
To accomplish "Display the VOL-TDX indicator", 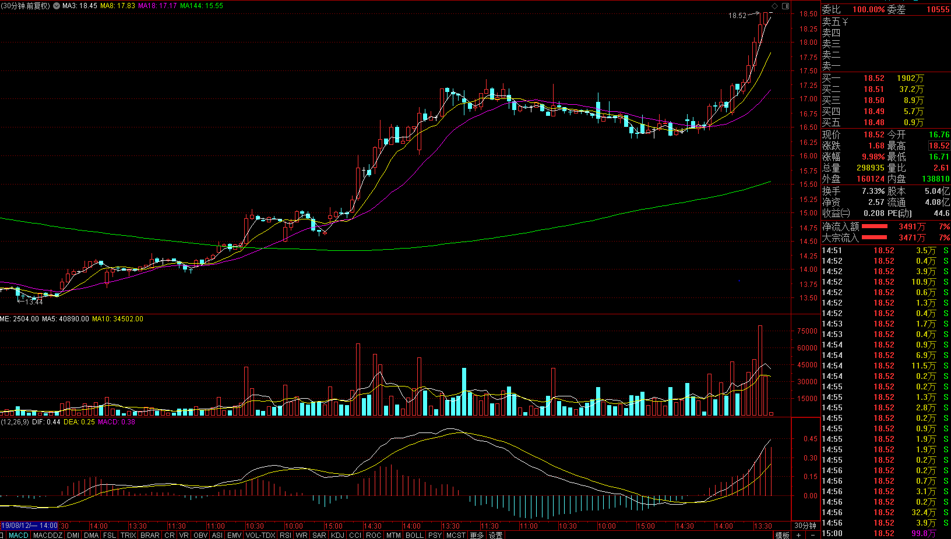I will (260, 535).
